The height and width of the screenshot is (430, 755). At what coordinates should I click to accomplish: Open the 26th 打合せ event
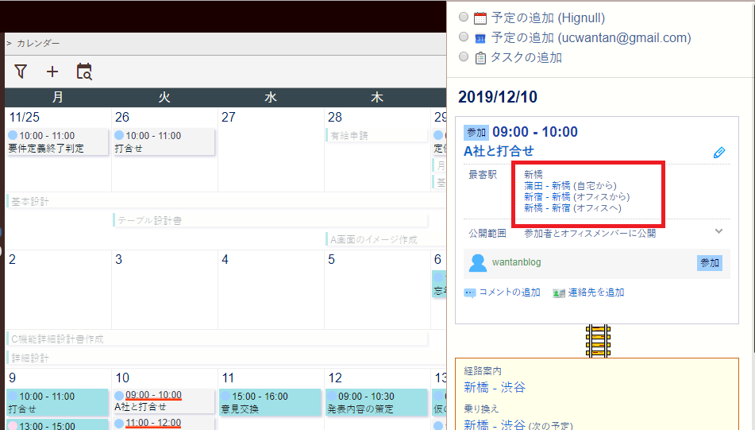[x=164, y=141]
